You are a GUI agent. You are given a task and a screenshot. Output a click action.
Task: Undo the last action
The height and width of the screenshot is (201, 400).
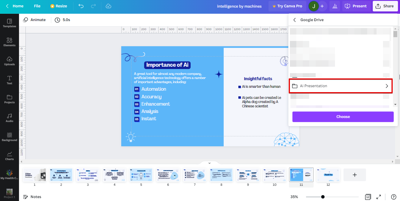tap(81, 6)
